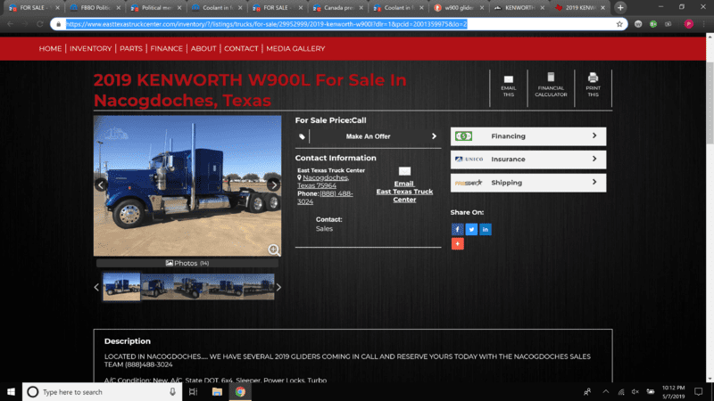Open the ABOUT menu item

pos(203,49)
